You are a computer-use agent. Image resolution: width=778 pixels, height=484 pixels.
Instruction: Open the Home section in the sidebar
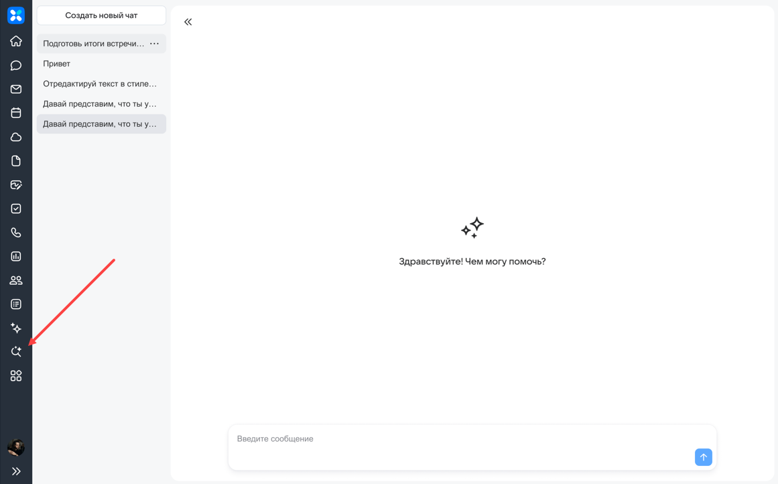pyautogui.click(x=16, y=41)
